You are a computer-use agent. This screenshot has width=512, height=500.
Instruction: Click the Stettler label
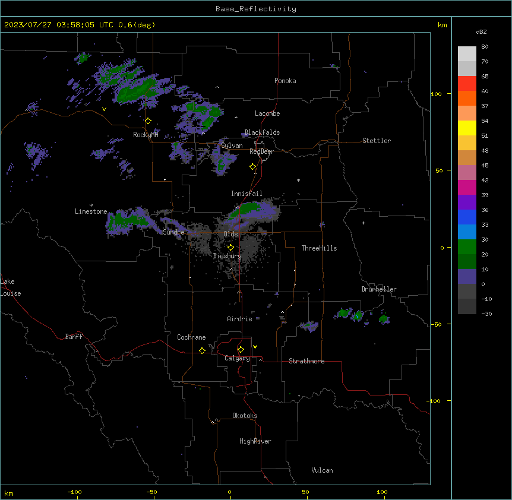(x=377, y=141)
